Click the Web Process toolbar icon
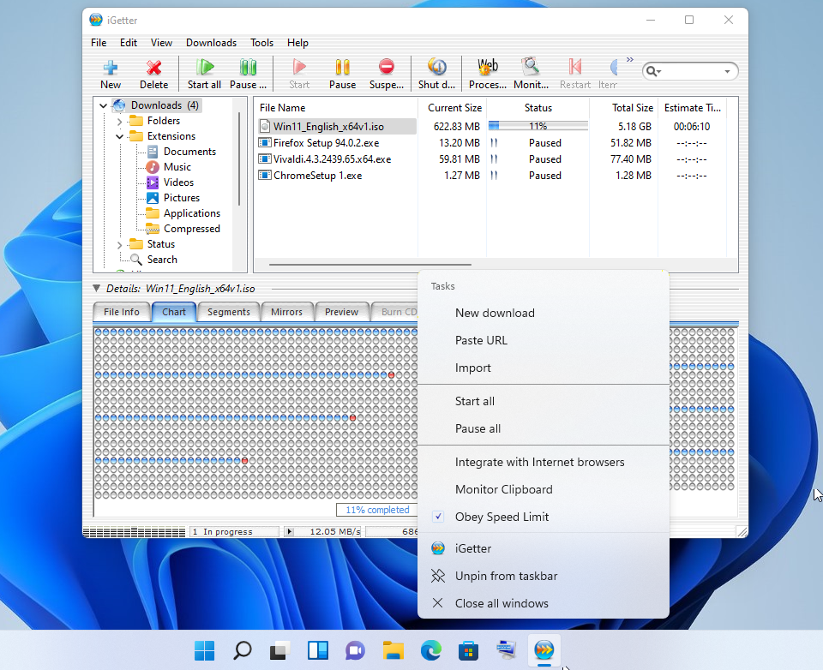 point(488,68)
